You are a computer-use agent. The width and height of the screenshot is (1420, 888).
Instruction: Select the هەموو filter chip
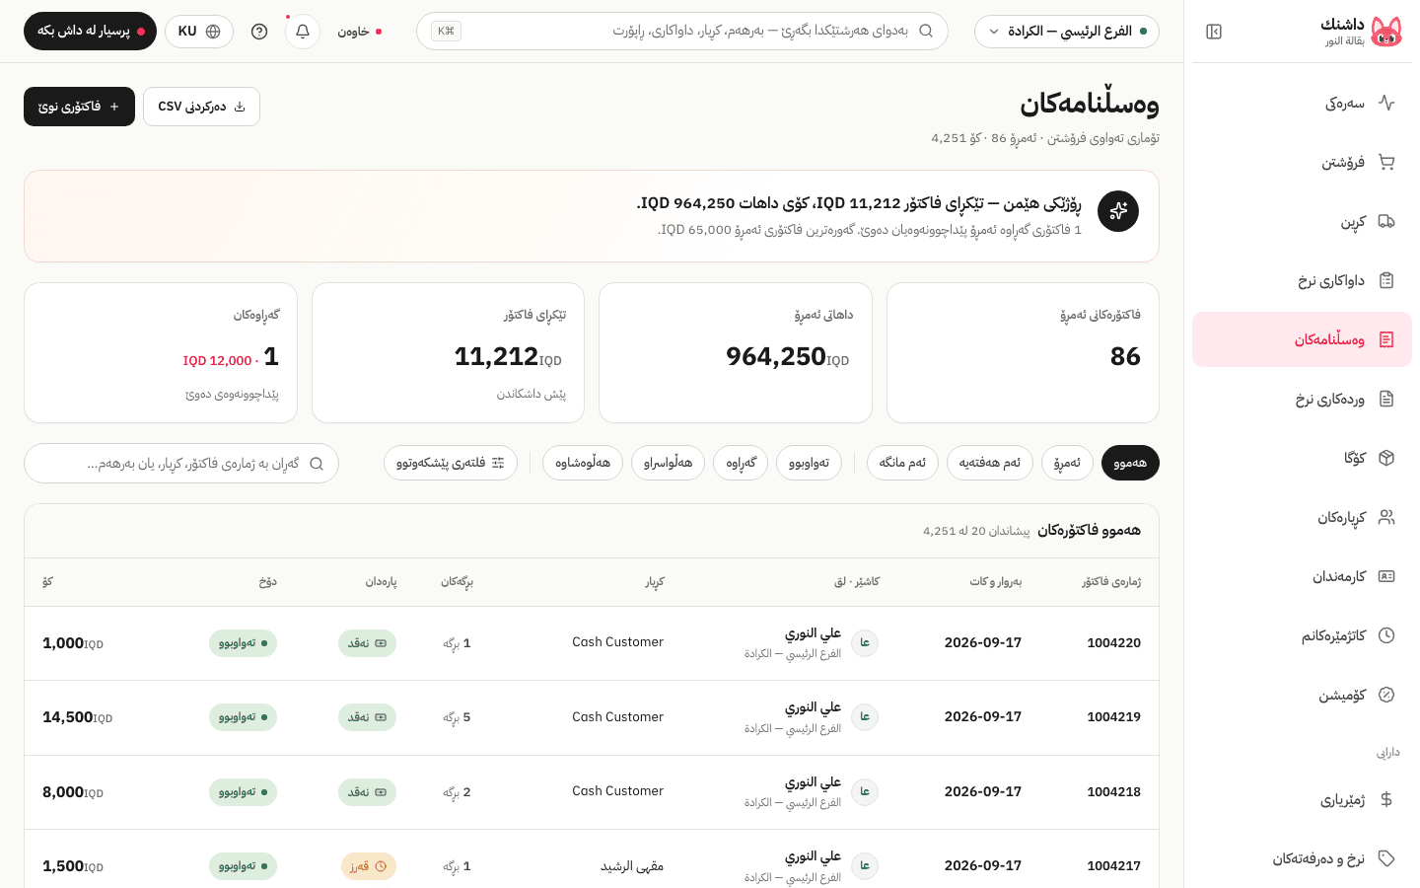[1130, 463]
